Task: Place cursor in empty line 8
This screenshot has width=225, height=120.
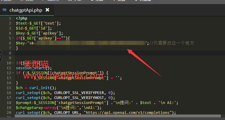Action: click(120, 53)
